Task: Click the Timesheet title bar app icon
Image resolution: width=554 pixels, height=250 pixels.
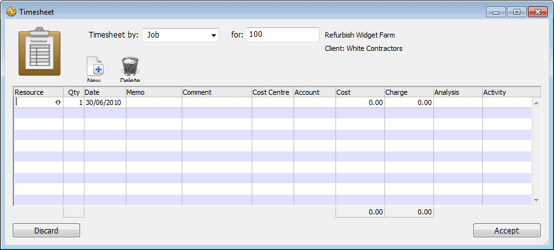Action: coord(11,12)
